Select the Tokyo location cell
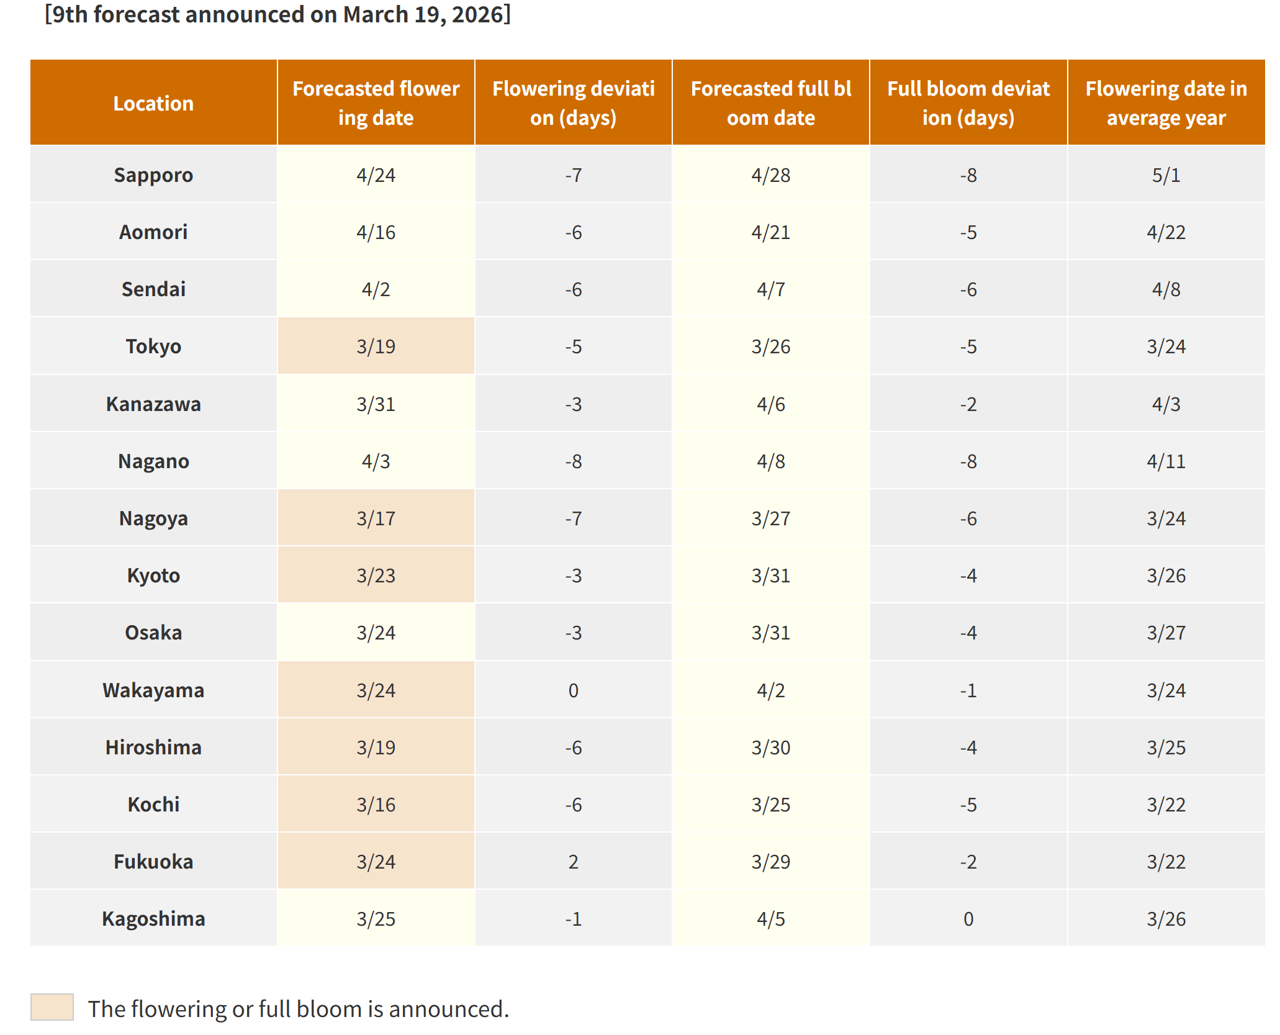Screen dimensions: 1280x1035 coord(153,346)
